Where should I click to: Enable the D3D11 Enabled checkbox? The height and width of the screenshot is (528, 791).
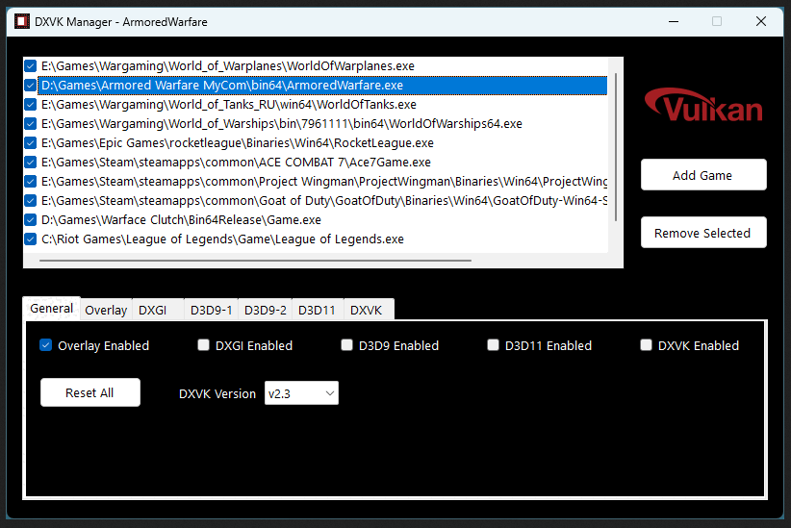tap(493, 345)
